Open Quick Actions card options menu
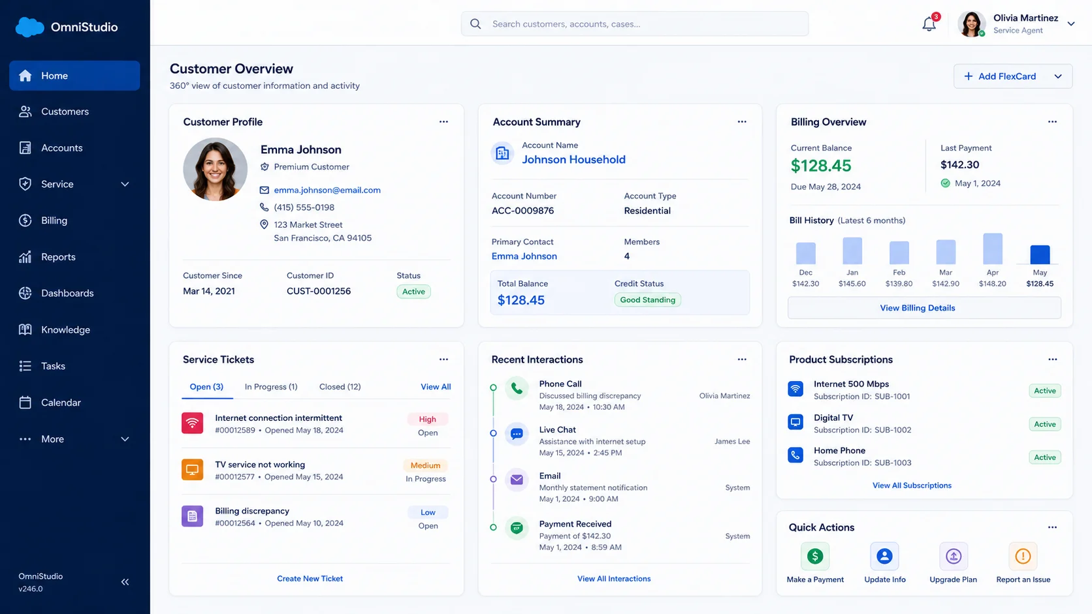Image resolution: width=1092 pixels, height=614 pixels. pos(1052,527)
